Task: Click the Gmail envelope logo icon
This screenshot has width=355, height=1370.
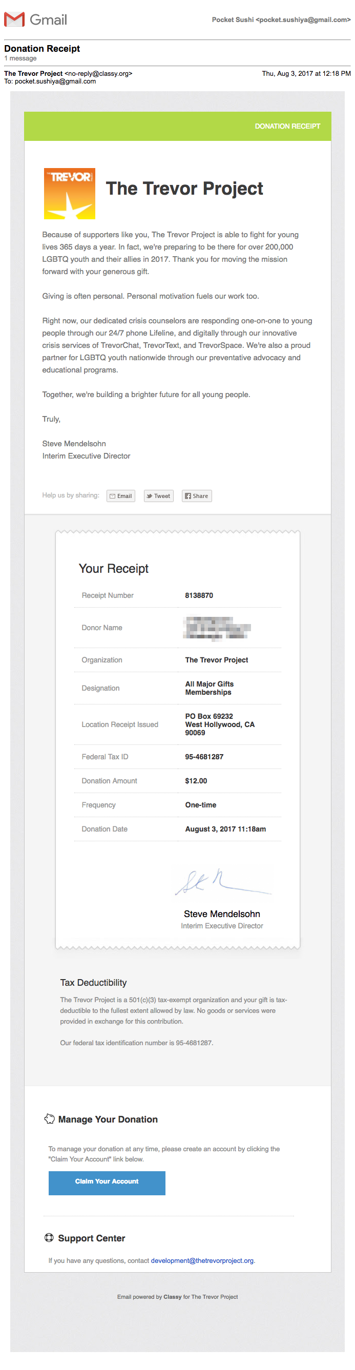Action: coord(14,19)
